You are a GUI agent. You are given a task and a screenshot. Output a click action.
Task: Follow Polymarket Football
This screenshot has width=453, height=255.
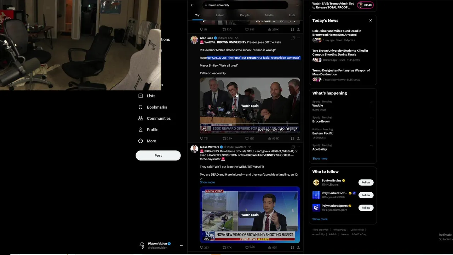[366, 195]
